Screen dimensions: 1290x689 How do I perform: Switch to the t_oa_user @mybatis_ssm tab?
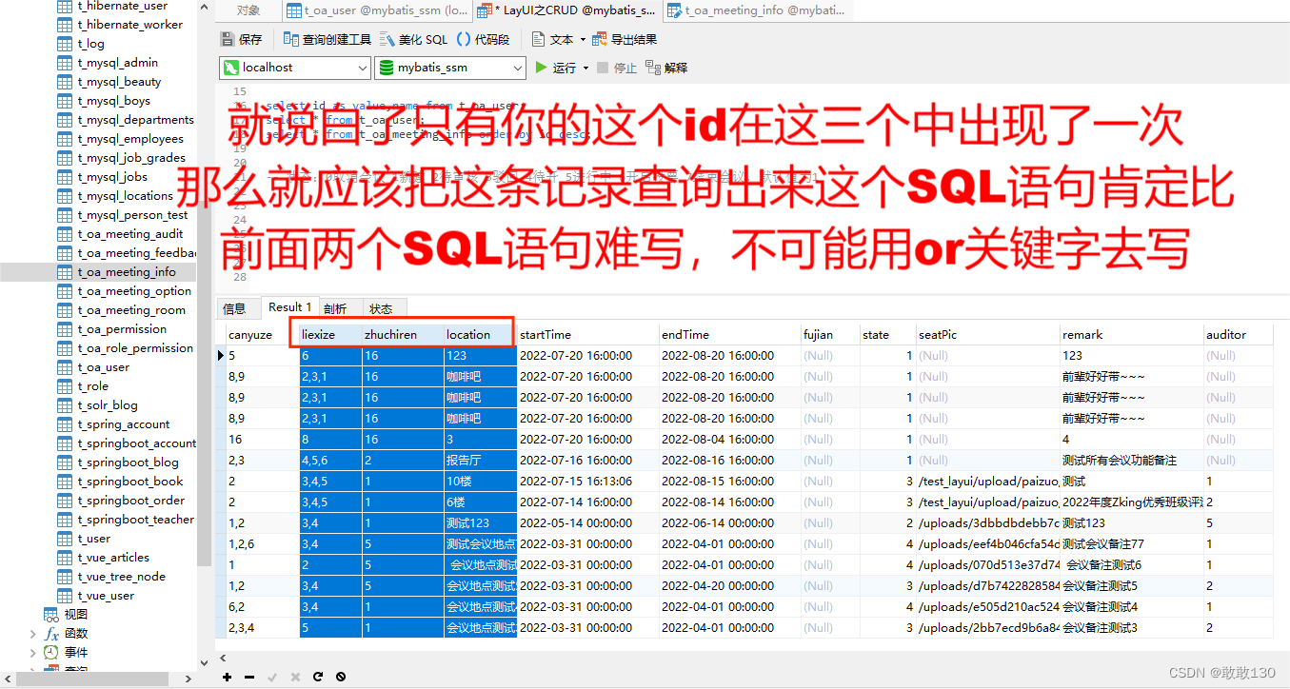point(377,10)
